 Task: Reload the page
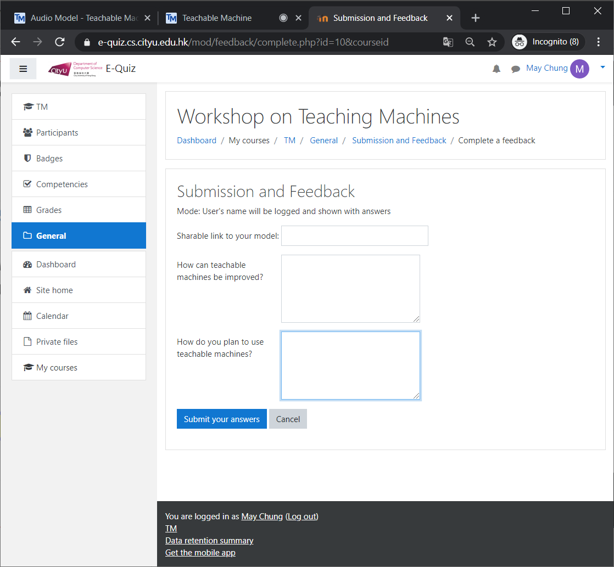click(x=59, y=42)
